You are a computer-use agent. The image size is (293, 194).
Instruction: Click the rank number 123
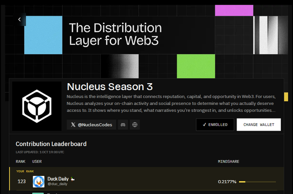(x=22, y=181)
